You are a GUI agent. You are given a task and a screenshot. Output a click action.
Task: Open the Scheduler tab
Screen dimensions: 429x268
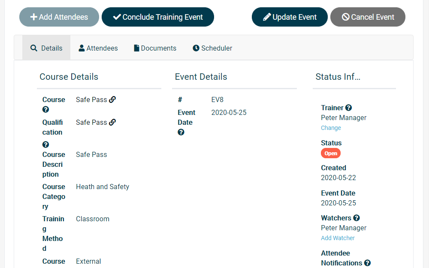tap(213, 48)
